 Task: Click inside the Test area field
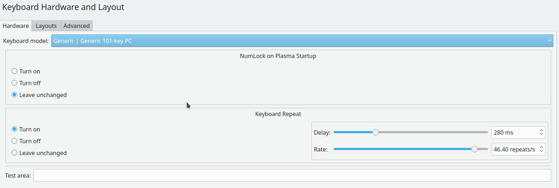(292, 175)
